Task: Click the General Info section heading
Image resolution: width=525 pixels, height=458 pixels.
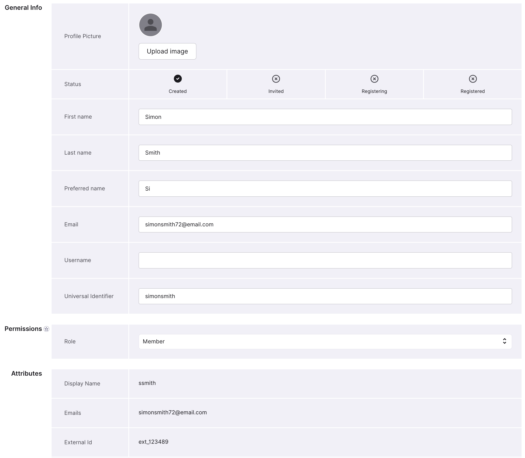Action: pyautogui.click(x=23, y=8)
